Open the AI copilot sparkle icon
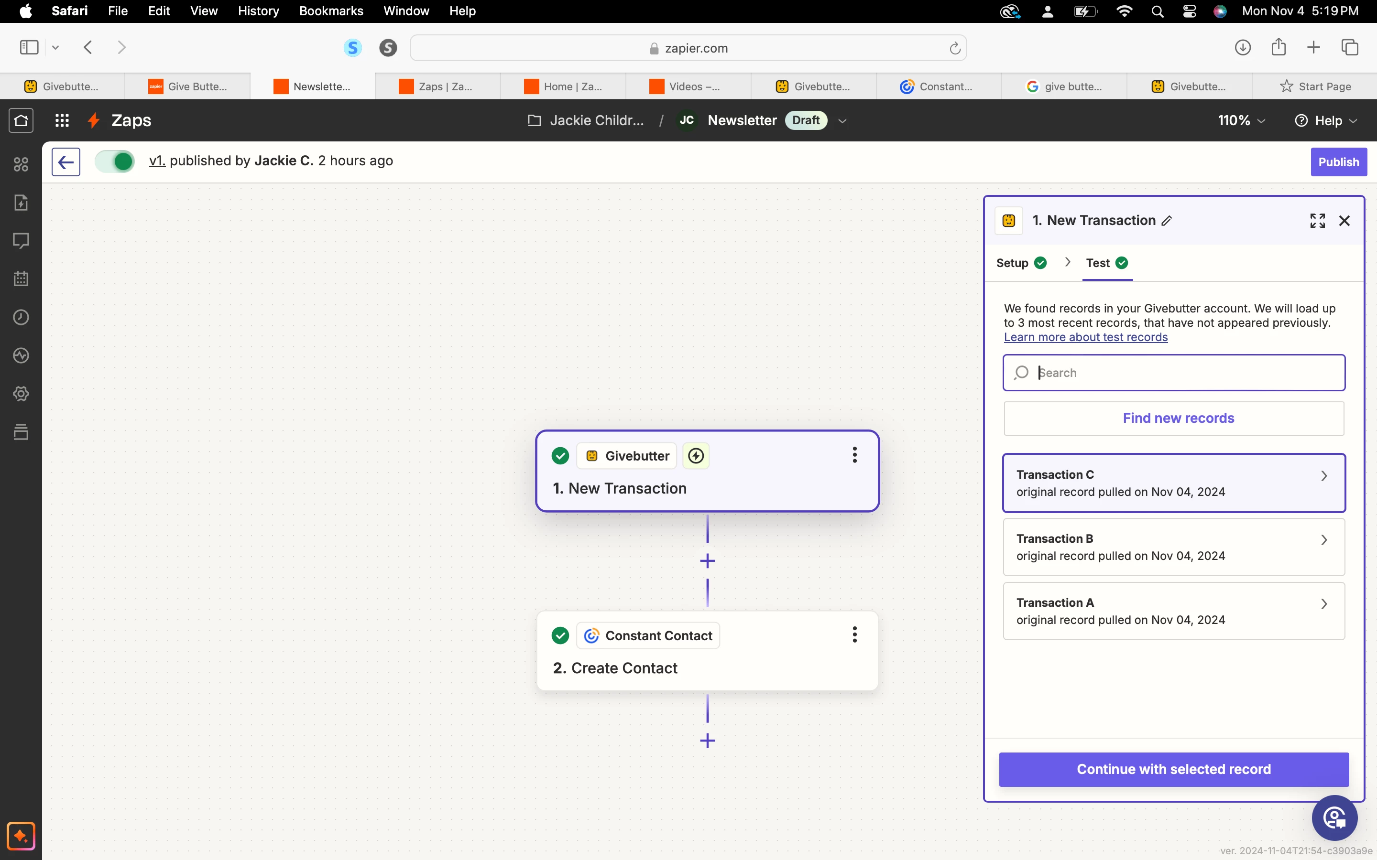Viewport: 1377px width, 860px height. 21,836
